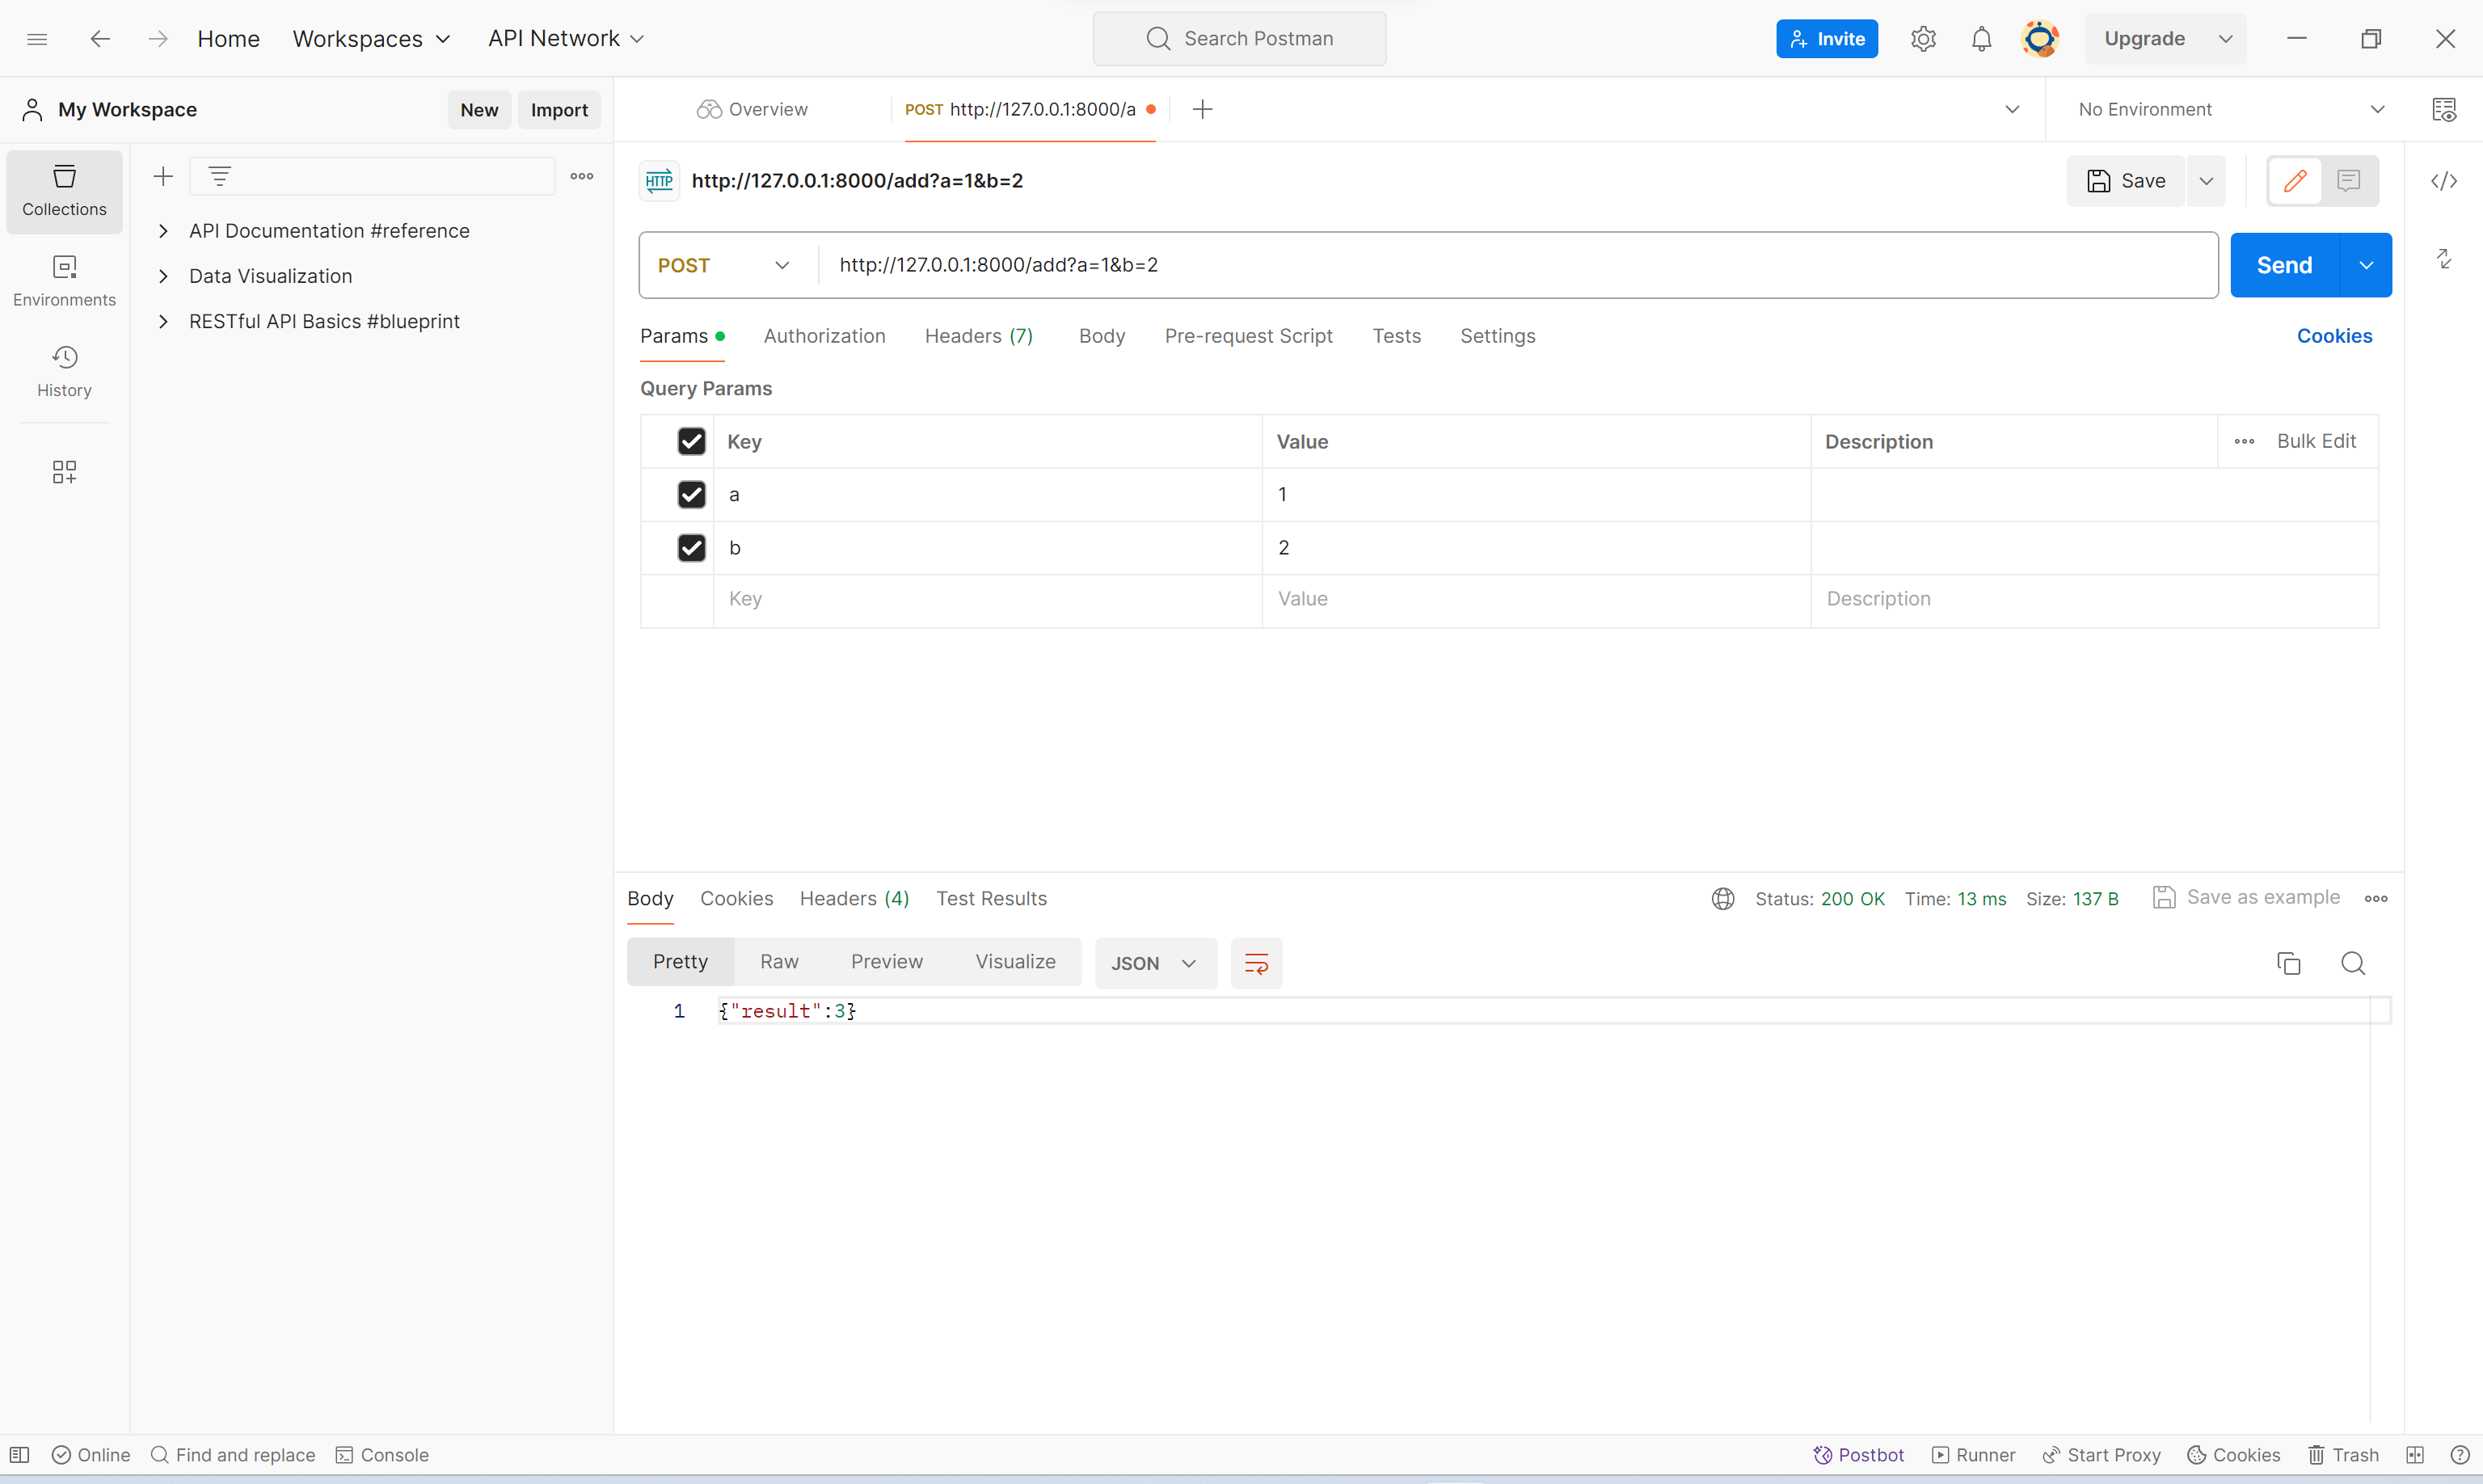Select the Body tab in request panel
The width and height of the screenshot is (2483, 1484).
pos(1102,335)
